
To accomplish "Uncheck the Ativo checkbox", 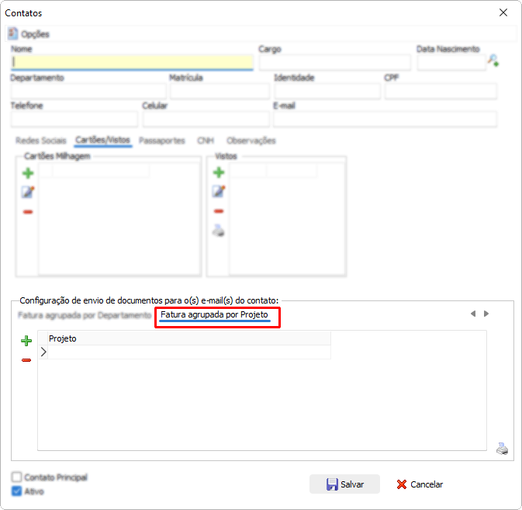I will pos(16,491).
